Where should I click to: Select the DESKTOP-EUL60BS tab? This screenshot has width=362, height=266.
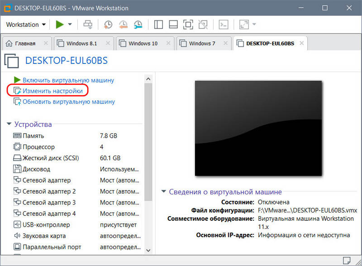tap(270, 44)
